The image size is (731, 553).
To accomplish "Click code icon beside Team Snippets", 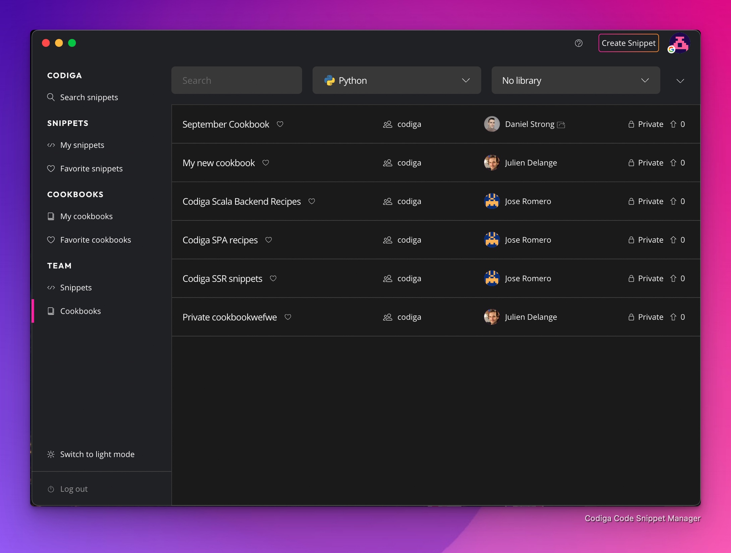I will (x=51, y=288).
